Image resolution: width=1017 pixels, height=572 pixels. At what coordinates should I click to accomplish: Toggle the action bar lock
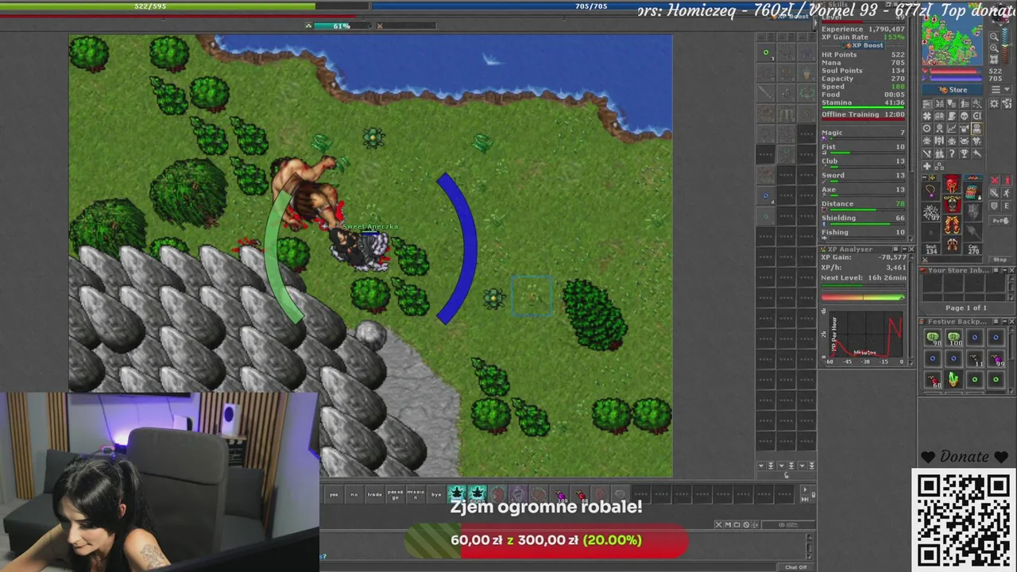pos(814,494)
